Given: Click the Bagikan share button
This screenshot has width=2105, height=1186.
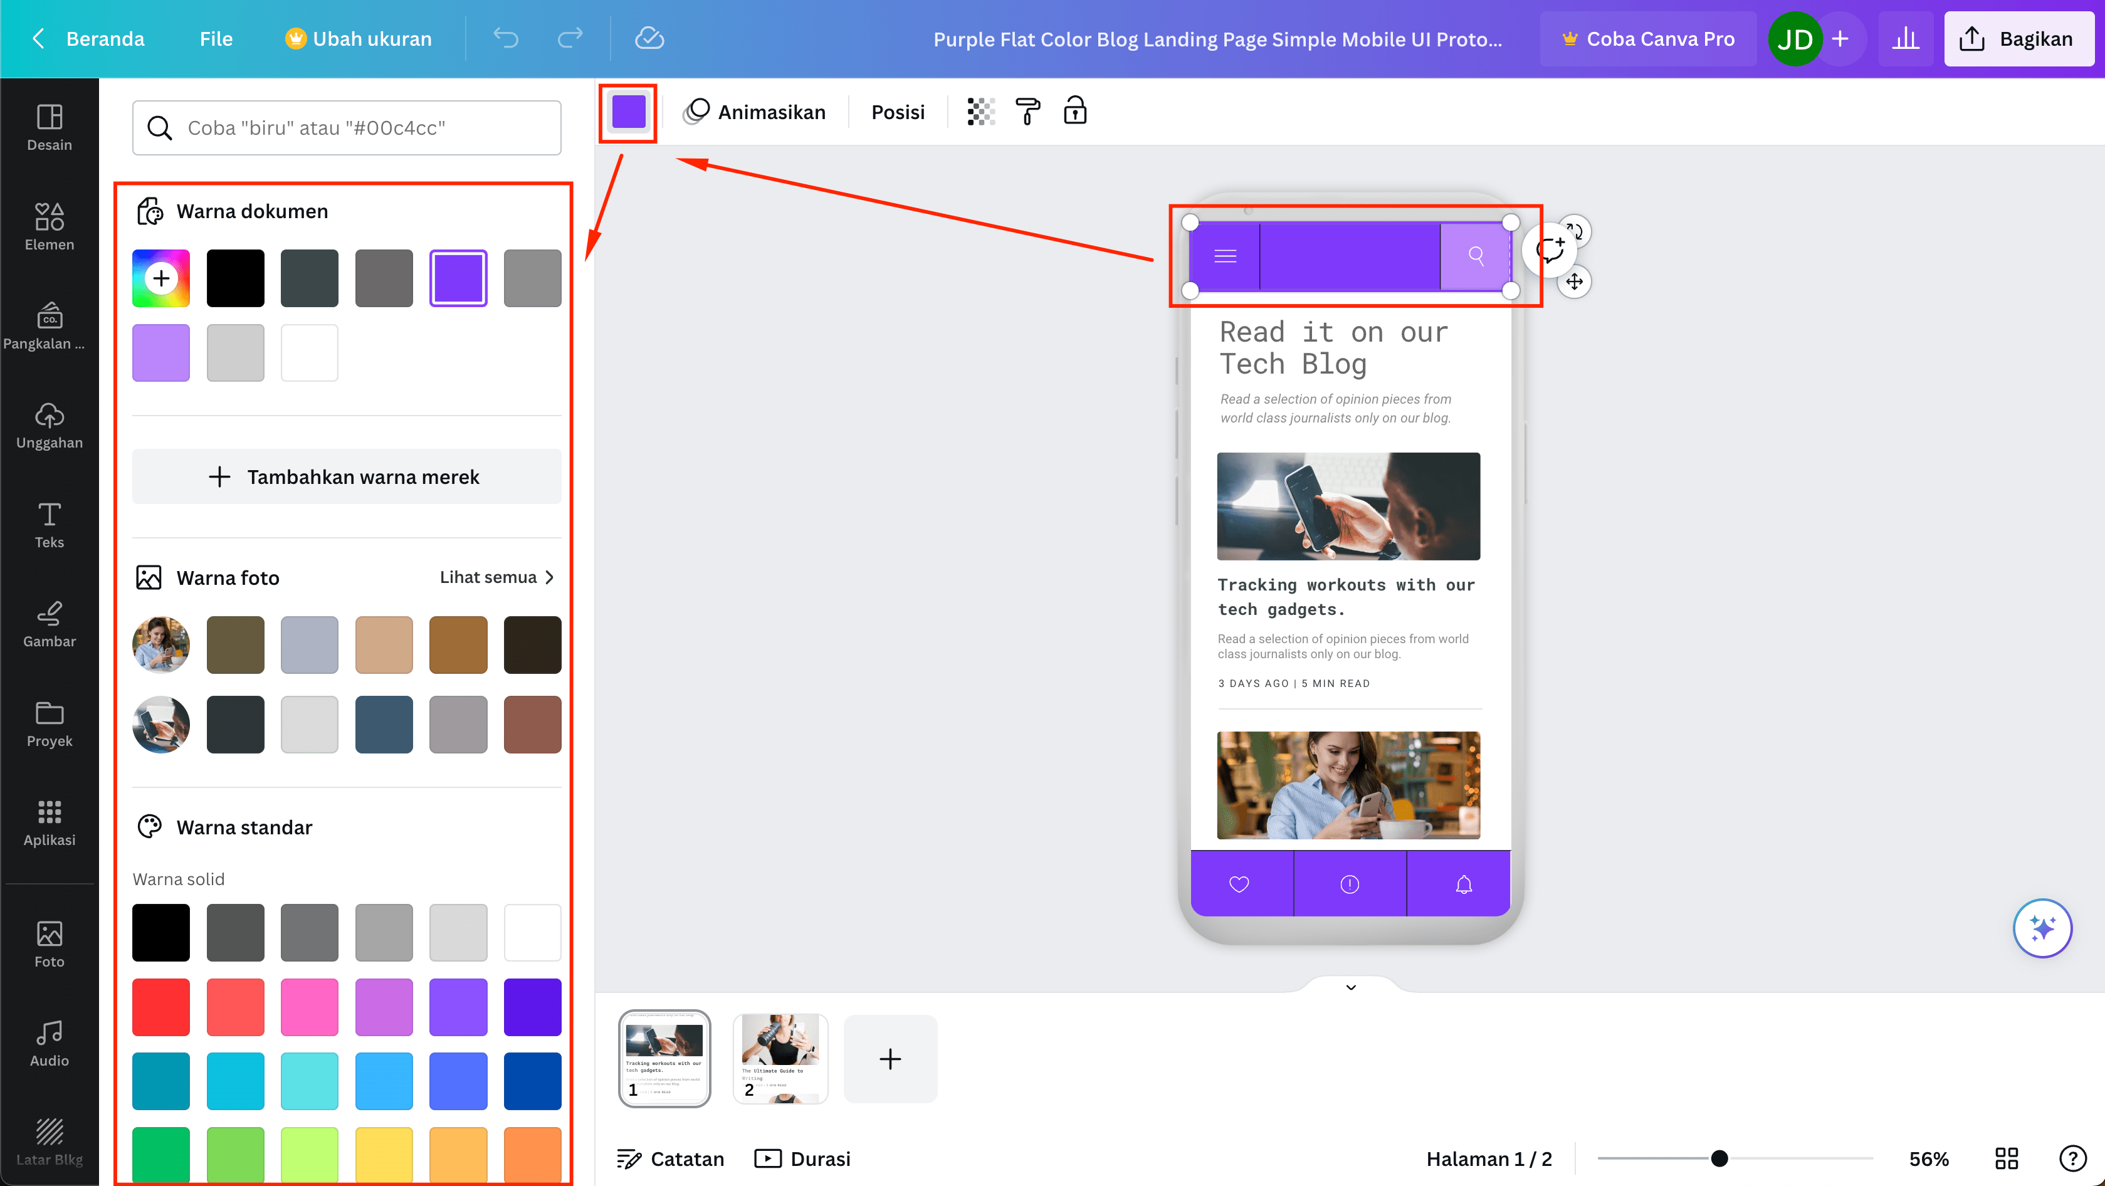Looking at the screenshot, I should coord(2018,38).
